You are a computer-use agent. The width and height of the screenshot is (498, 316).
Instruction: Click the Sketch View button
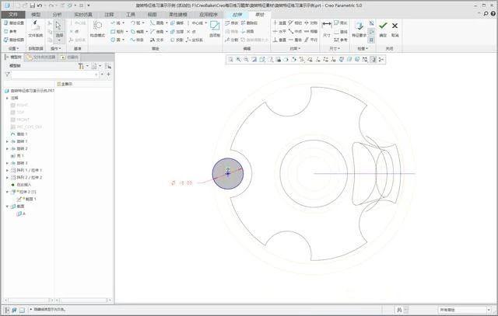coord(14,40)
